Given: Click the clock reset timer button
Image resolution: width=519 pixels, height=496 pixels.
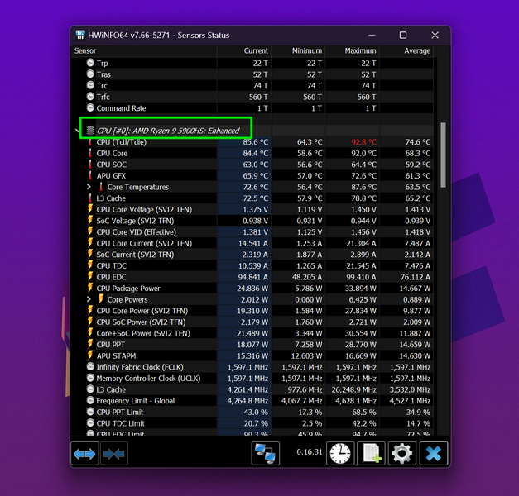Looking at the screenshot, I should (x=339, y=453).
